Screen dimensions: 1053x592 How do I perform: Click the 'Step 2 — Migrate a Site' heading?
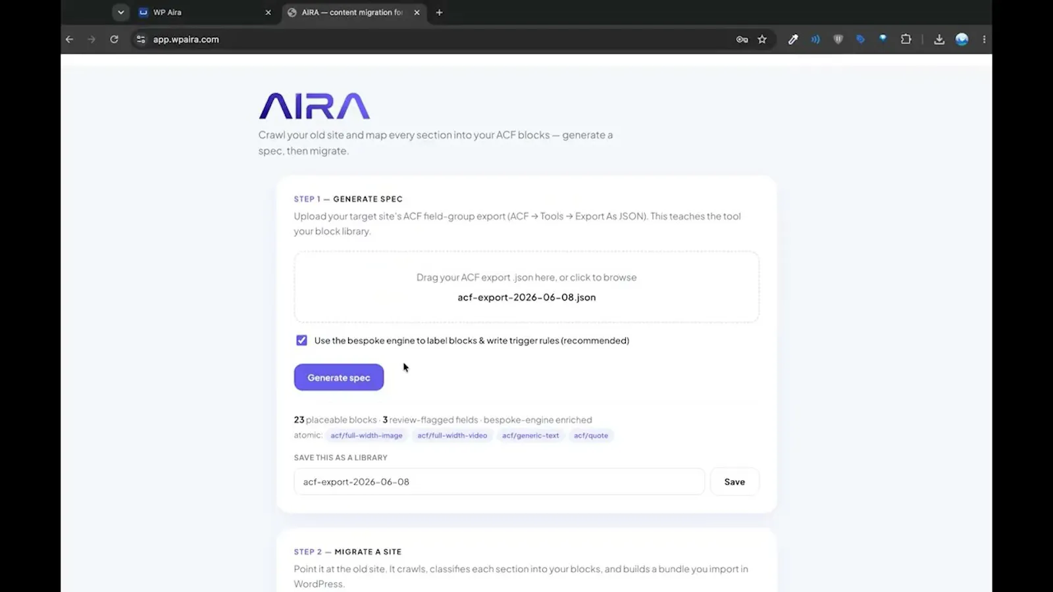347,552
